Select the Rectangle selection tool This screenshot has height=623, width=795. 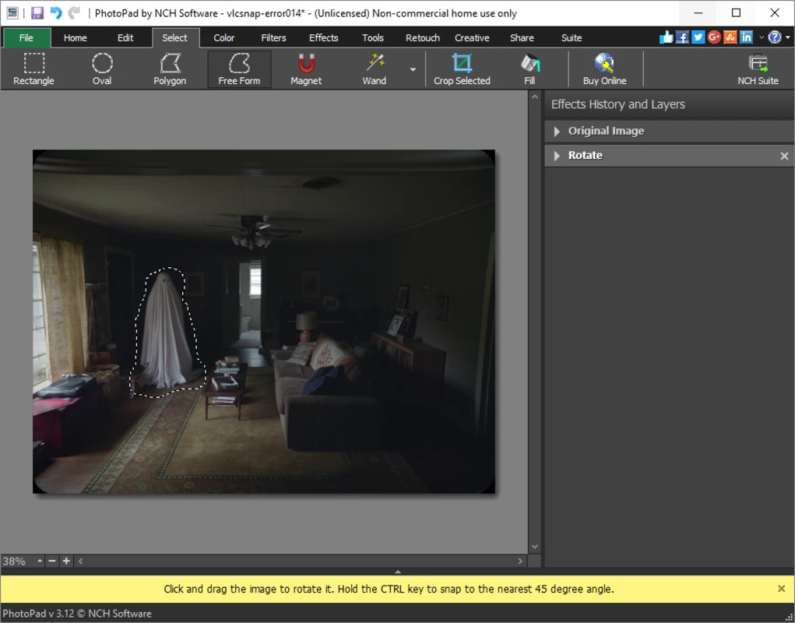tap(34, 69)
